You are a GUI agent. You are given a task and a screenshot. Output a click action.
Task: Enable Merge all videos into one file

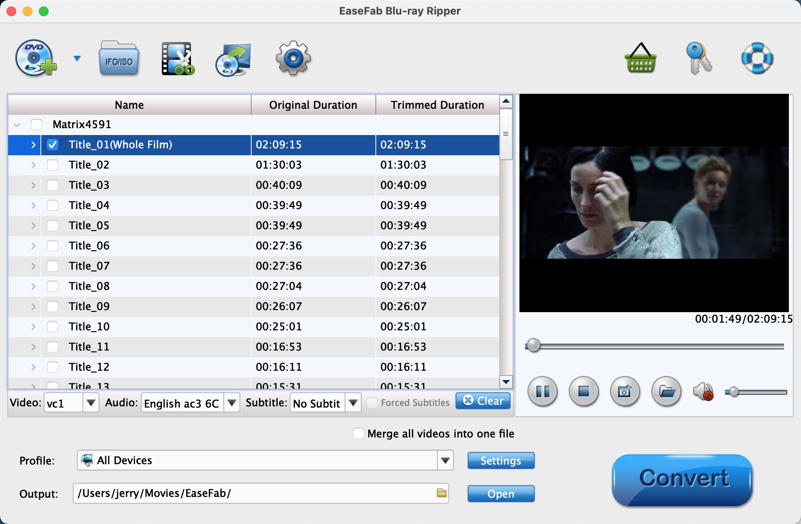pyautogui.click(x=358, y=433)
